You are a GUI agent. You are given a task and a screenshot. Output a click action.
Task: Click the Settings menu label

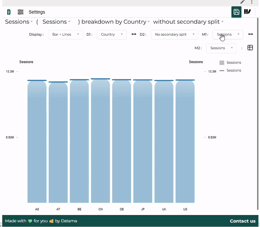[x=37, y=12]
